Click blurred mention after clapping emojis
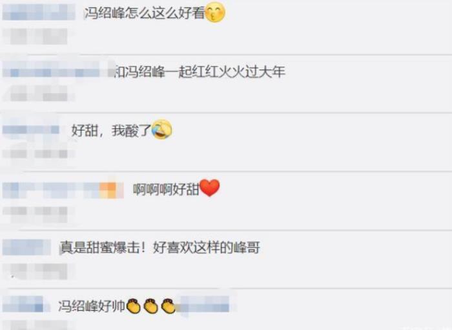Screen dimensions: 452x330 205,305
